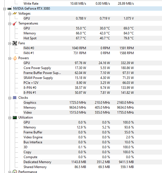Collapse the Powers section
Viewport: 162px width, 173px height.
[x=10, y=58]
